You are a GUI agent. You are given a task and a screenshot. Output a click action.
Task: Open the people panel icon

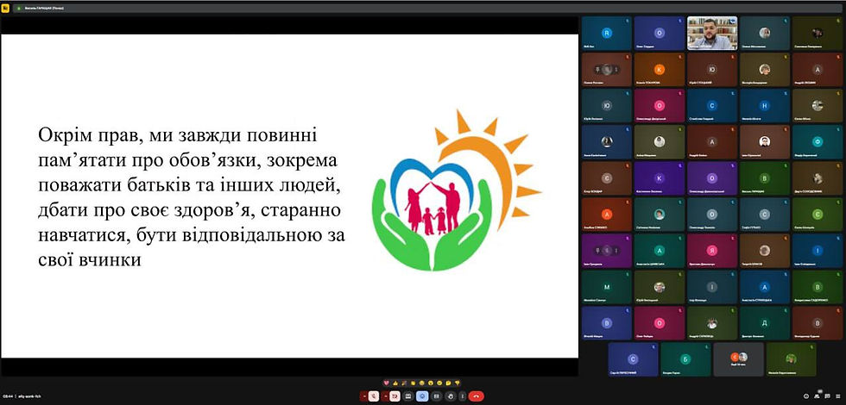[817, 396]
